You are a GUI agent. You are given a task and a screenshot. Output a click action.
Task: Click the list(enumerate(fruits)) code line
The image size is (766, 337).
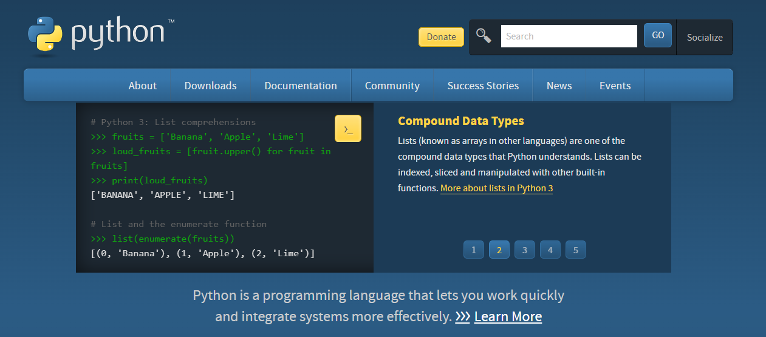pyautogui.click(x=162, y=239)
